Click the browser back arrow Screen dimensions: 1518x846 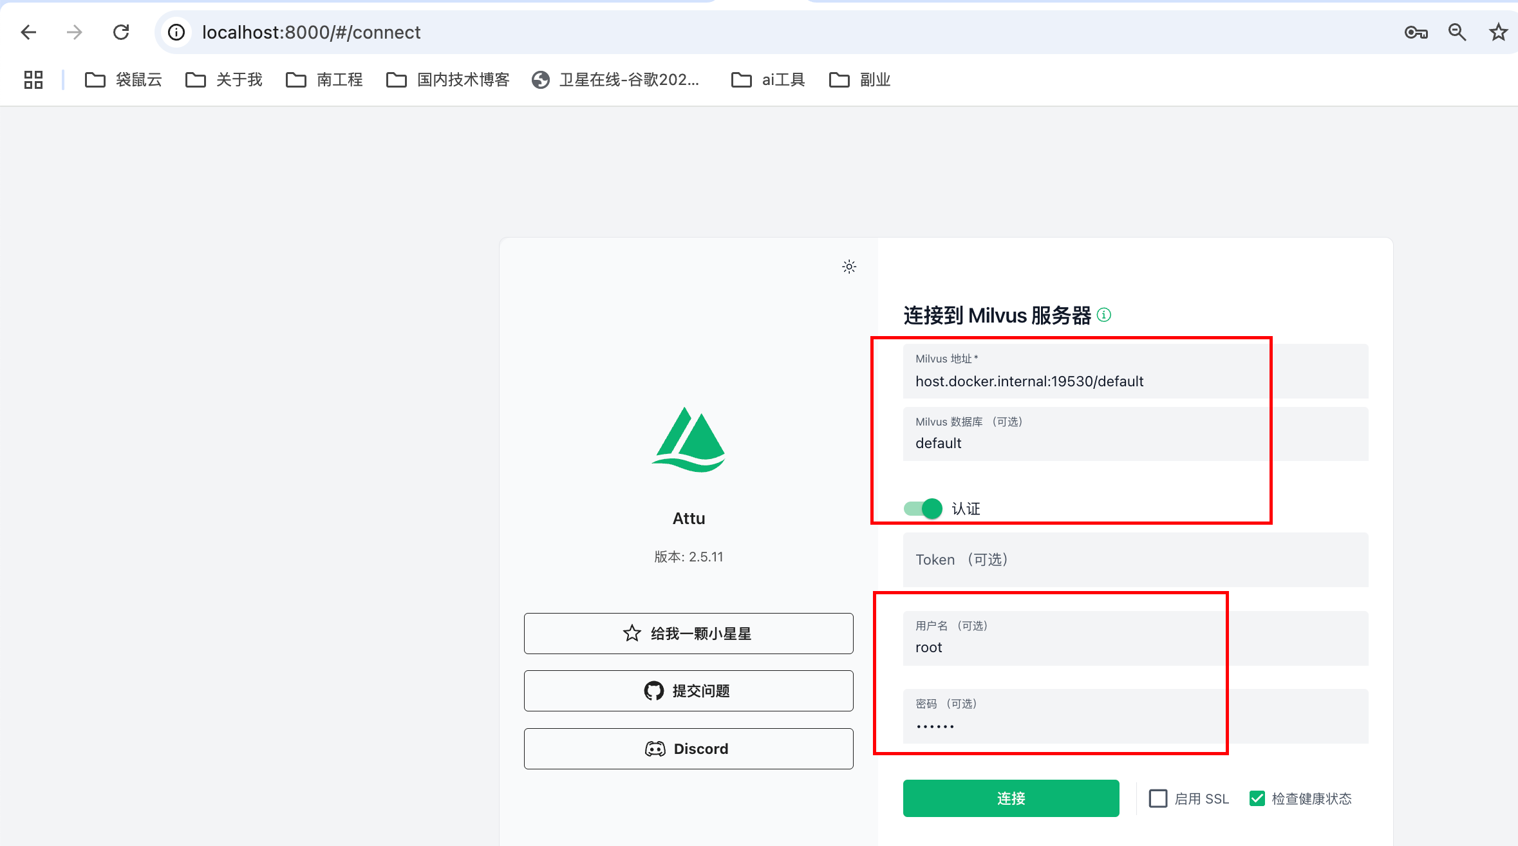[x=28, y=32]
